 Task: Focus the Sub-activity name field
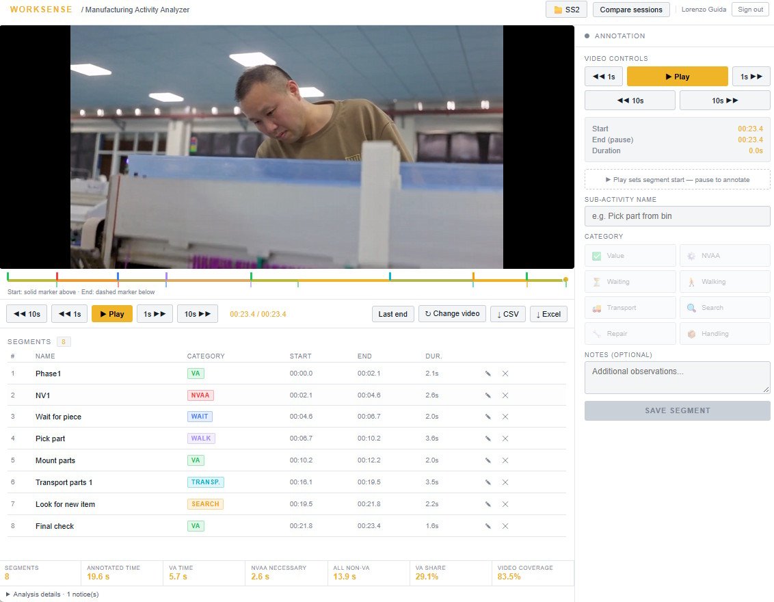(x=677, y=215)
